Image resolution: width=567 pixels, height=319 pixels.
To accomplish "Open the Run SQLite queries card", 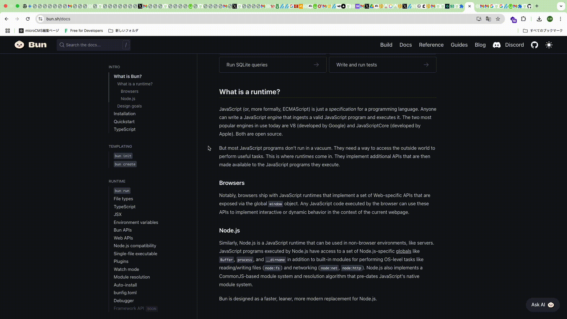I will 273,65.
